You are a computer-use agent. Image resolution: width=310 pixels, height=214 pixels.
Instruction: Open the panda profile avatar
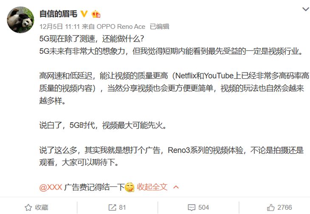point(20,20)
